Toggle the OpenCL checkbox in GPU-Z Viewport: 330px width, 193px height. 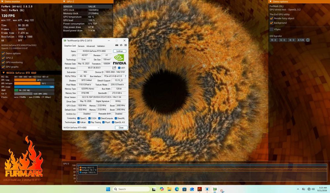click(79, 118)
